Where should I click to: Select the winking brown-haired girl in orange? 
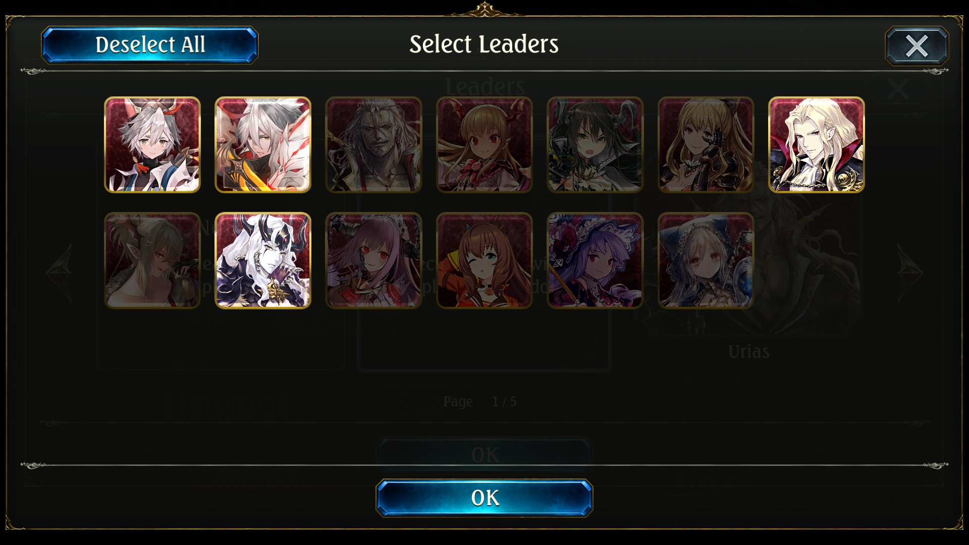pos(484,260)
